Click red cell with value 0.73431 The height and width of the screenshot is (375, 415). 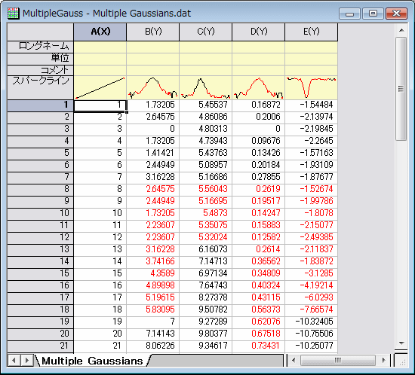(x=259, y=346)
